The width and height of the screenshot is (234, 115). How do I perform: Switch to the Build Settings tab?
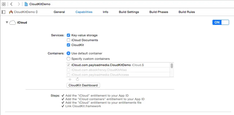click(x=129, y=12)
